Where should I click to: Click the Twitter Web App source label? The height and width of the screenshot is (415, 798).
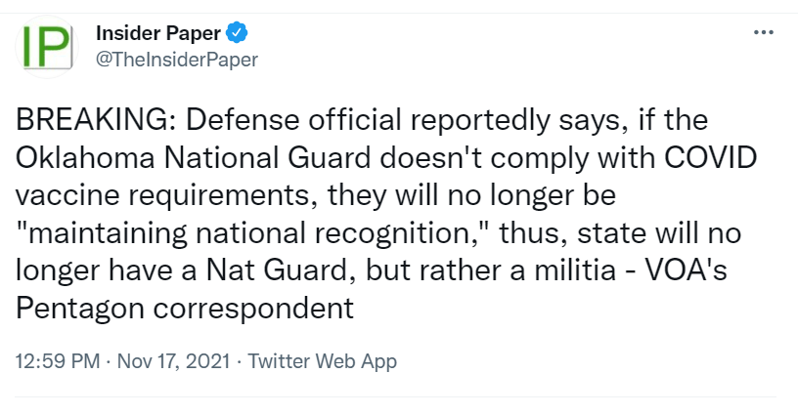(x=323, y=361)
